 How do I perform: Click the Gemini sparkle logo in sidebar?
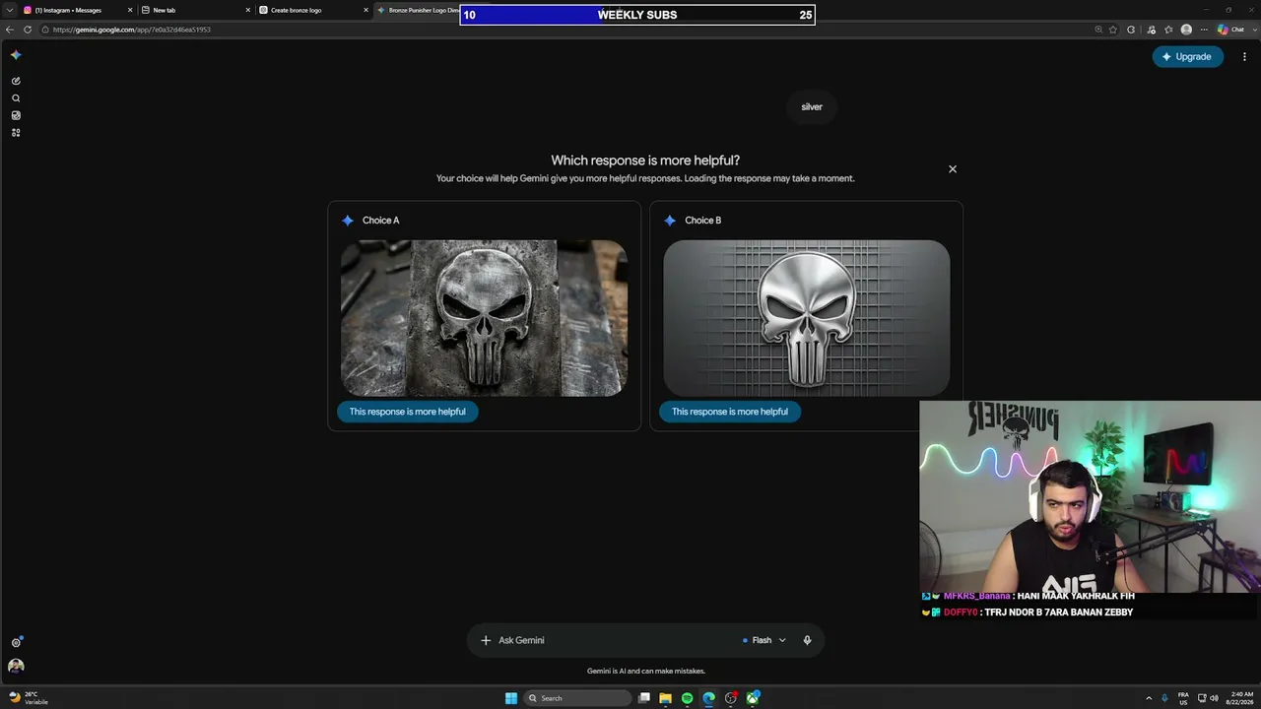coord(16,55)
